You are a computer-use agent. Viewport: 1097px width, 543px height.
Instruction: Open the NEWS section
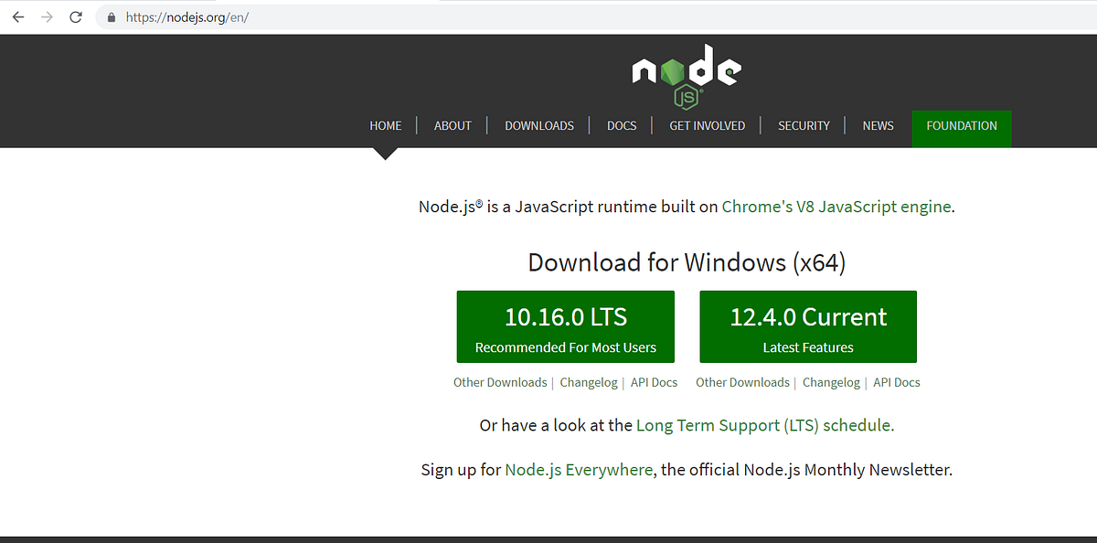click(x=878, y=125)
